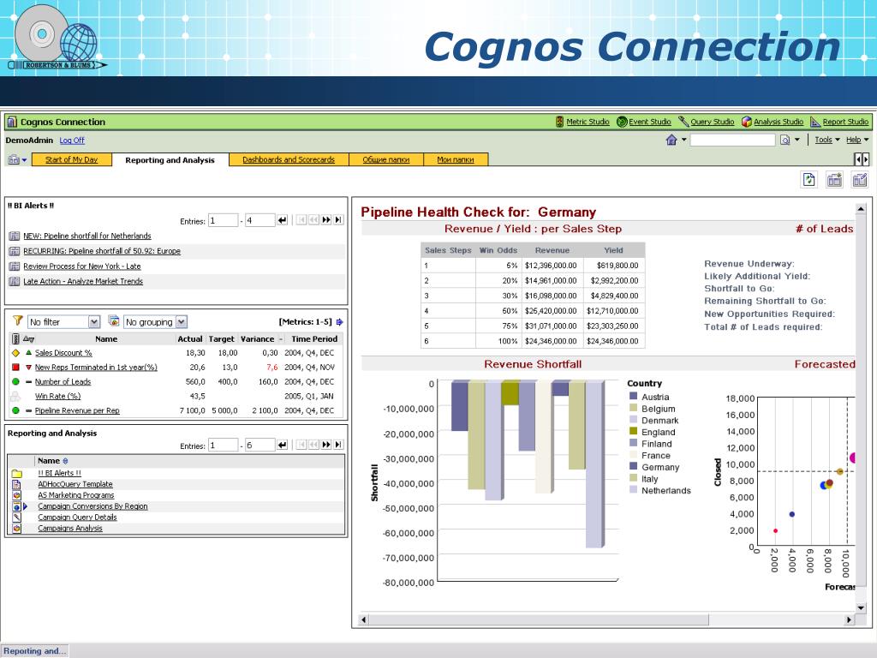Image resolution: width=877 pixels, height=658 pixels.
Task: Open the tab menu icon beside Start of My Day
Action: [x=17, y=160]
